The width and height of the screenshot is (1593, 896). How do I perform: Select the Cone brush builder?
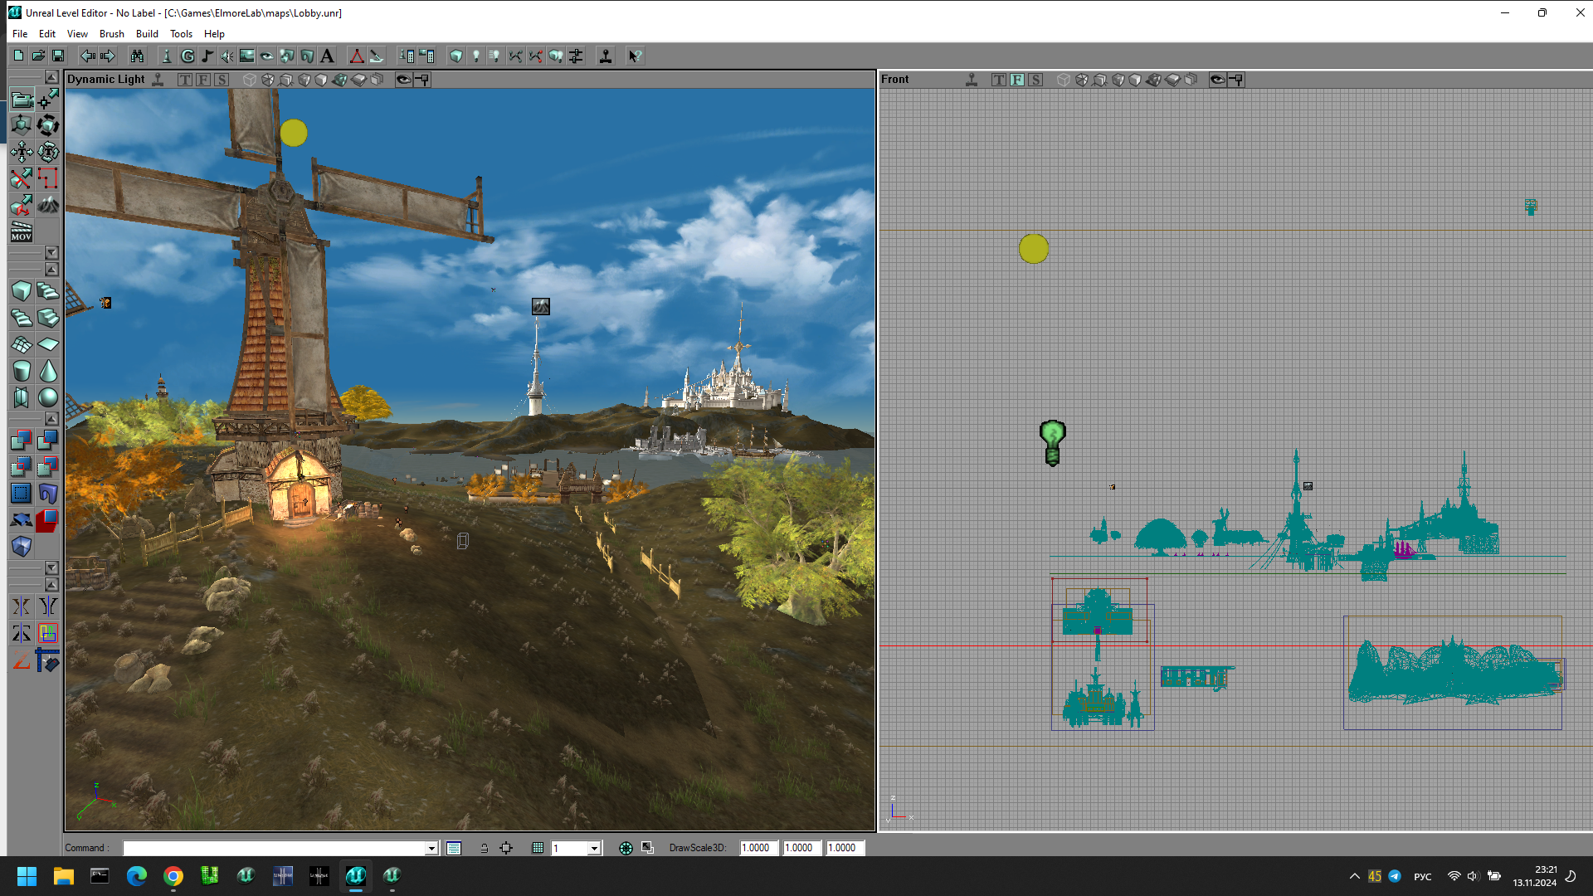point(48,371)
